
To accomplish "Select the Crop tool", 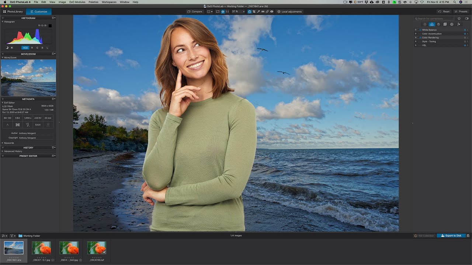I will tap(254, 11).
